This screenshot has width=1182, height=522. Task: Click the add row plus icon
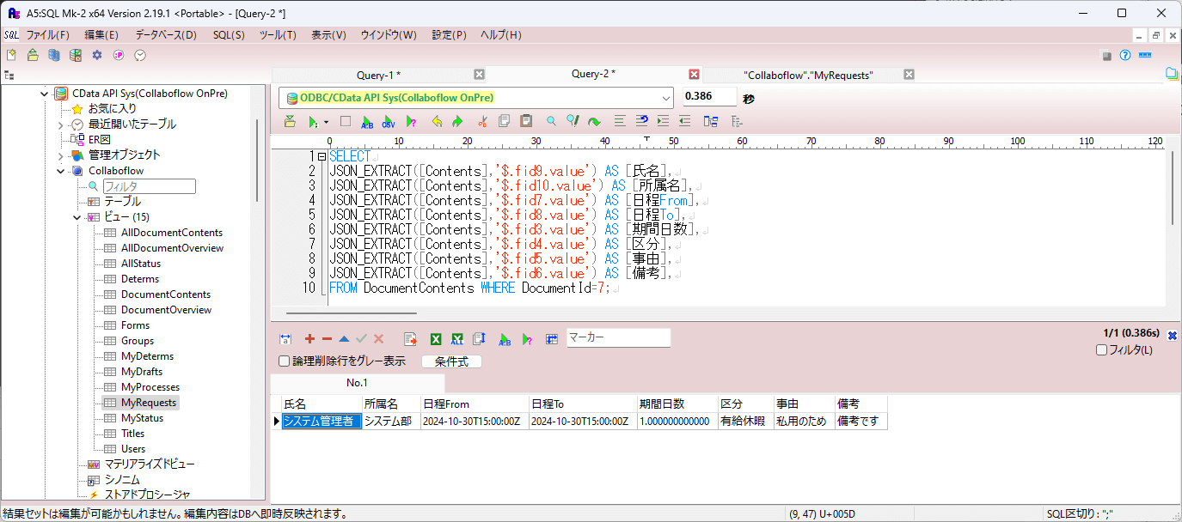309,339
